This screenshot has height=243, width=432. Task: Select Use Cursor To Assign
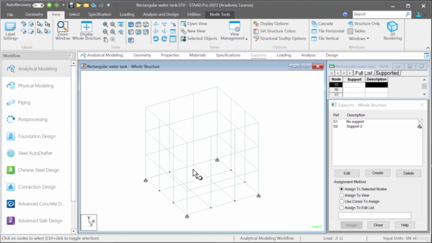[342, 201]
